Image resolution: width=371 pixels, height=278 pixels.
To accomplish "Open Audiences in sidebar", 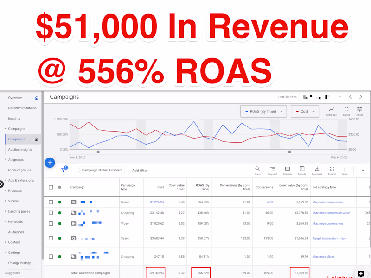I will 16,232.
